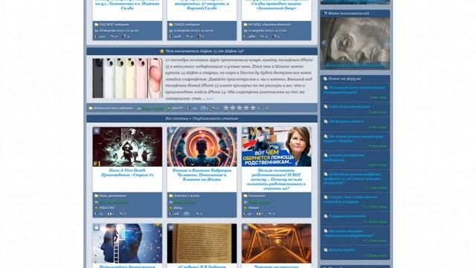
Task: Open Нельзя помогать родственникам article title
Action: [x=276, y=179]
